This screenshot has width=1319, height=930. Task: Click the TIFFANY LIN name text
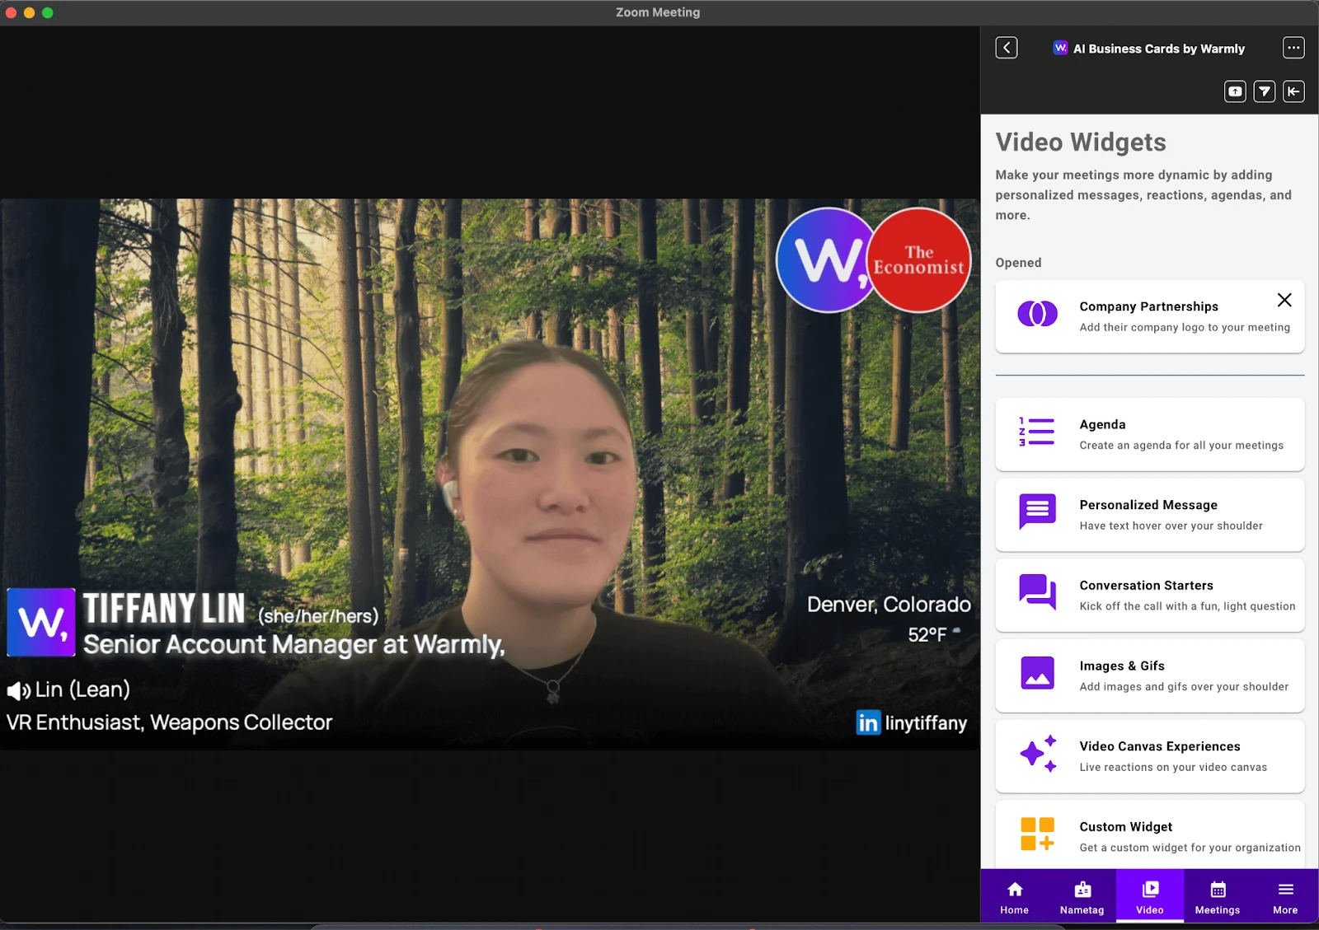164,609
